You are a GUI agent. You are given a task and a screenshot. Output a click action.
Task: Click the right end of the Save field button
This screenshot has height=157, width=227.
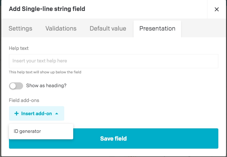click(x=205, y=139)
